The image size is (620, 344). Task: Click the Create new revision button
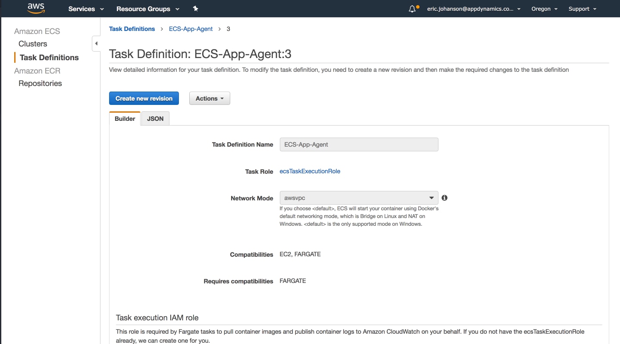(x=144, y=98)
